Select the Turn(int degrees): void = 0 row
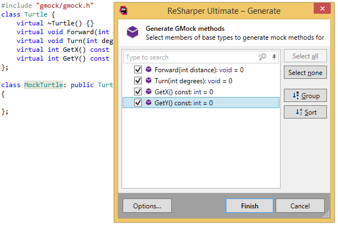 pos(201,80)
